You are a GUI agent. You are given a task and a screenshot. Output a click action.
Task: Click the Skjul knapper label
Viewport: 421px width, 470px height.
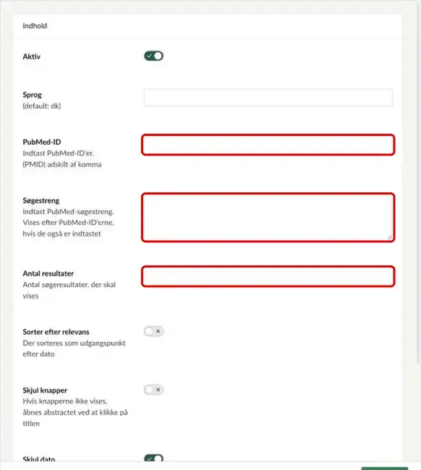pyautogui.click(x=45, y=390)
